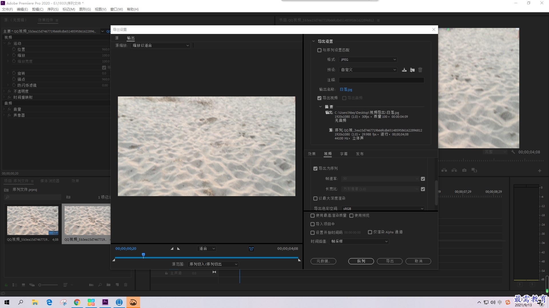Click the Effect Controls panel menu icon

(57, 20)
